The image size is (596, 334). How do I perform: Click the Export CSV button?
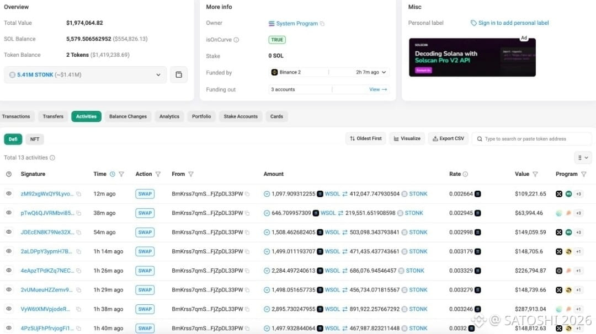click(x=448, y=138)
